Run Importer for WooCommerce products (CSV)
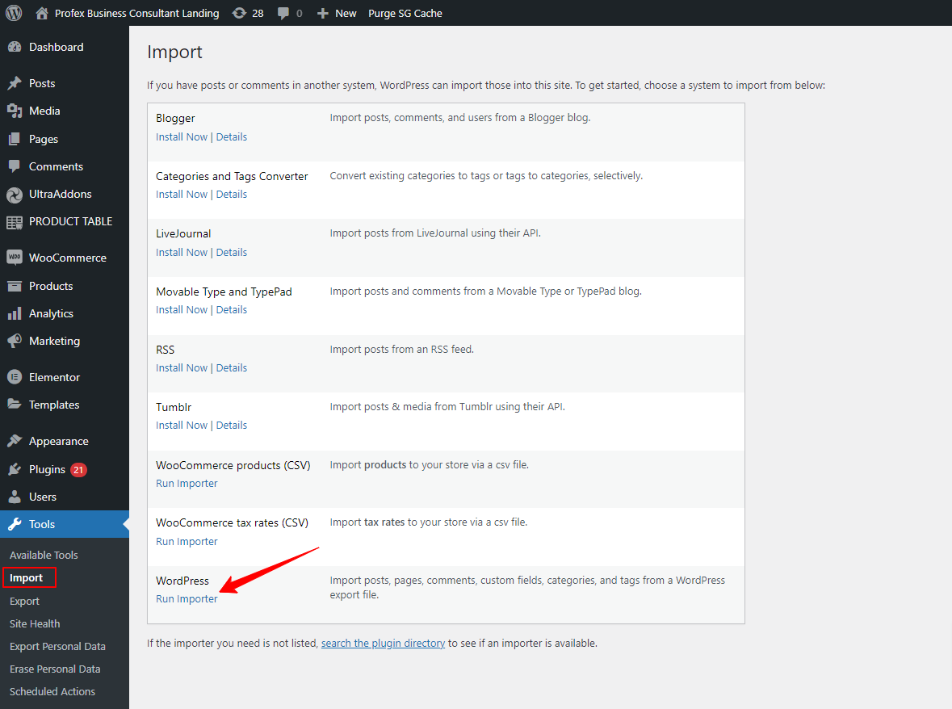Image resolution: width=952 pixels, height=709 pixels. 187,483
